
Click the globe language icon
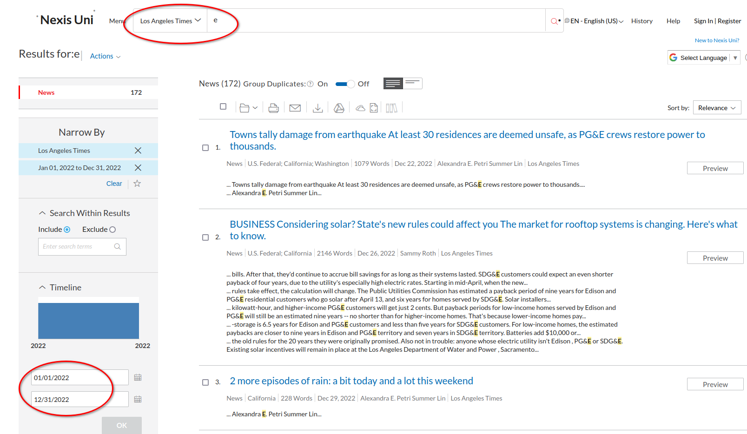pyautogui.click(x=567, y=21)
